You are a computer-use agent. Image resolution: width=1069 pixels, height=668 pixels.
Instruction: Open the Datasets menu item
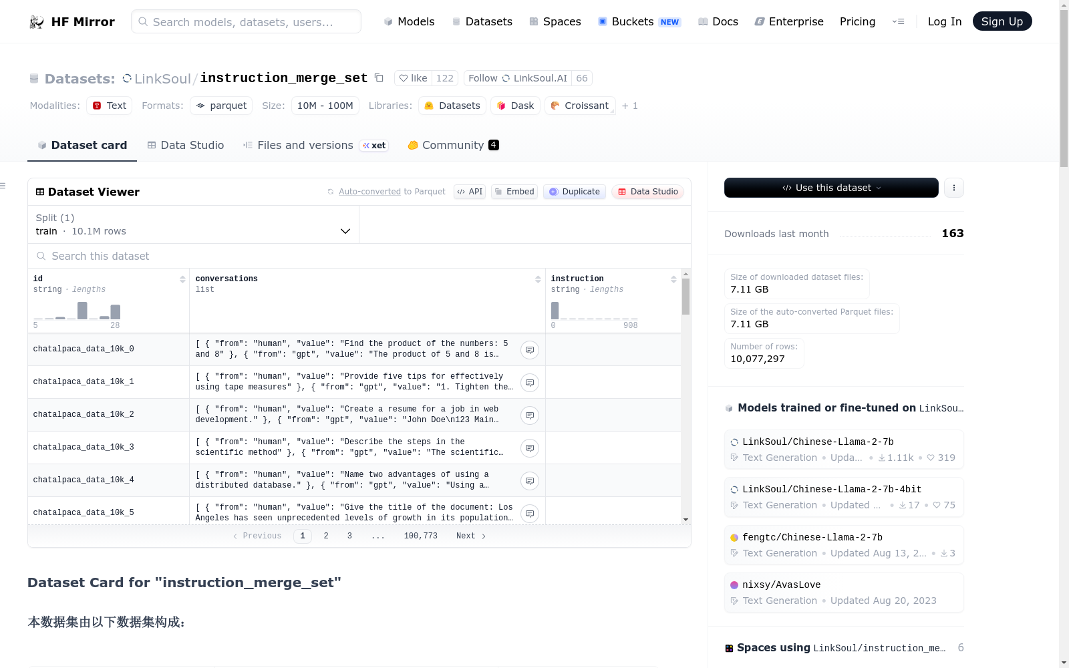(x=482, y=22)
